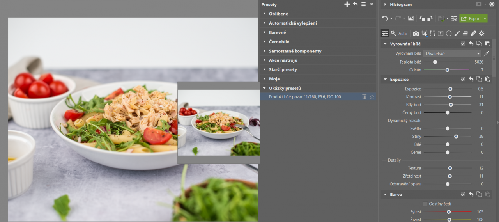Add a new preset with plus icon
This screenshot has width=499, height=222.
click(347, 4)
